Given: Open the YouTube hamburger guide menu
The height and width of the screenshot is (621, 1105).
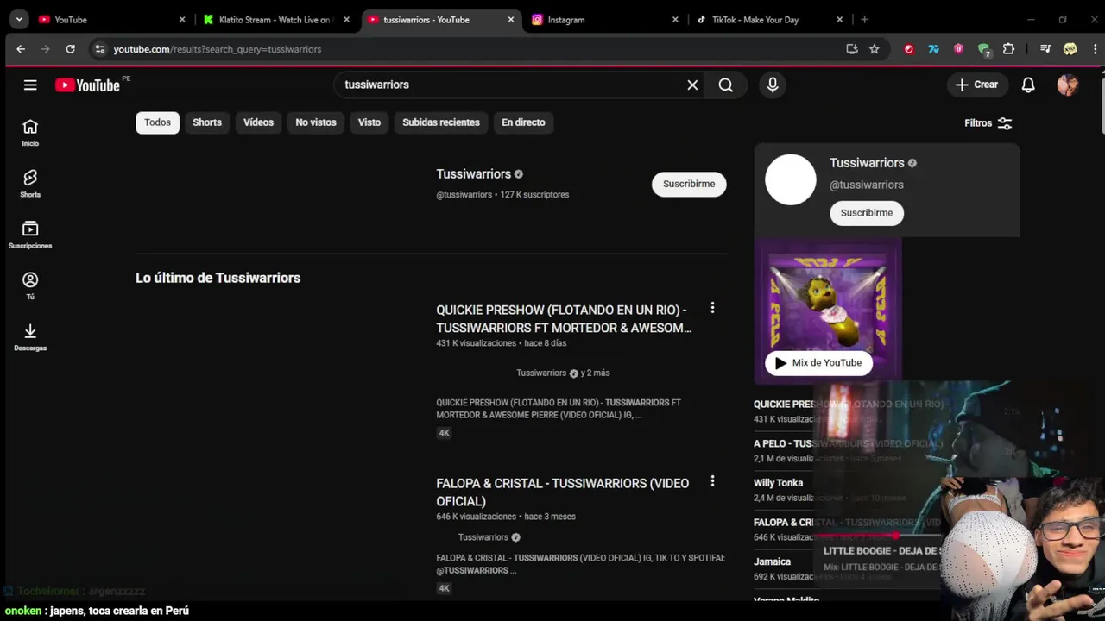Looking at the screenshot, I should click(30, 85).
